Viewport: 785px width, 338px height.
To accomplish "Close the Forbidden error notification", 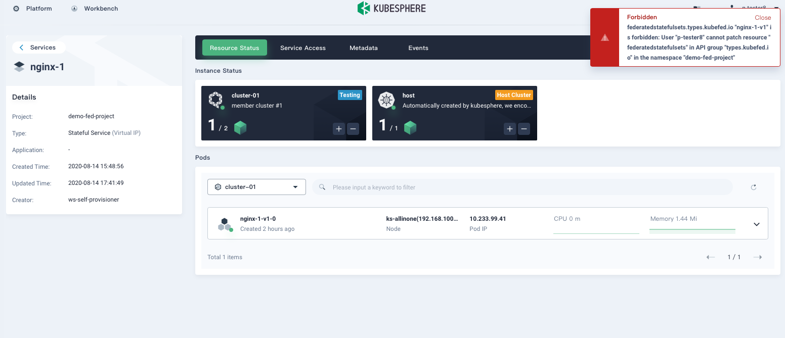I will point(763,17).
